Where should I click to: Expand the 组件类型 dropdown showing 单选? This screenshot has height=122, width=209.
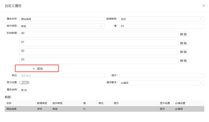(62, 26)
